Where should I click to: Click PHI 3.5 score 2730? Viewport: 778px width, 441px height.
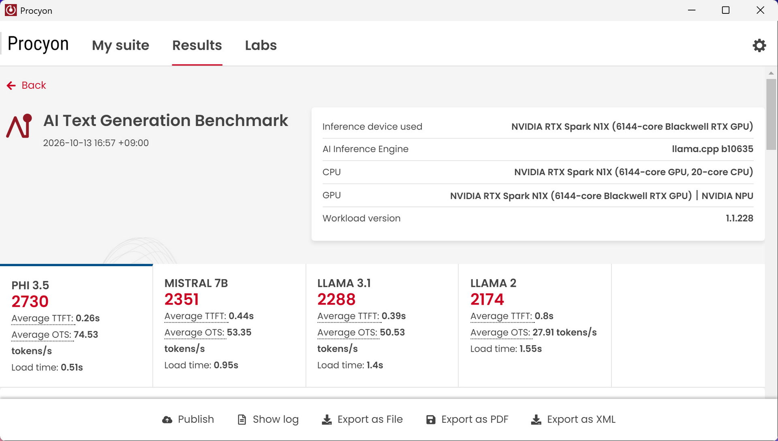[x=30, y=301]
